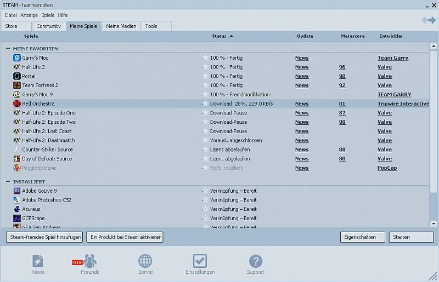Switch to the Community tab
This screenshot has width=439, height=282.
coord(48,26)
